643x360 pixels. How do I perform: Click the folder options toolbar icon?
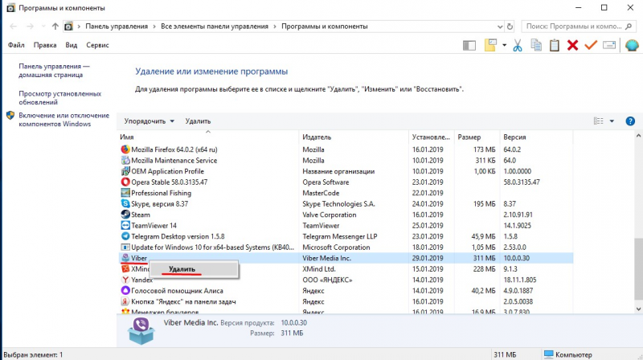pyautogui.click(x=490, y=45)
